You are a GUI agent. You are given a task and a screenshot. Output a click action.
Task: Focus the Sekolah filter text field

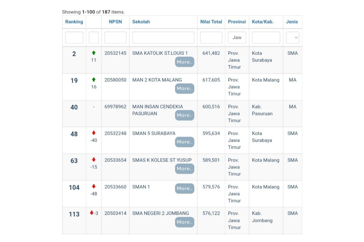click(x=163, y=38)
